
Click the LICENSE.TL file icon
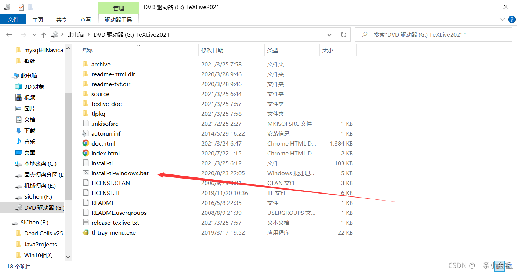coord(86,193)
